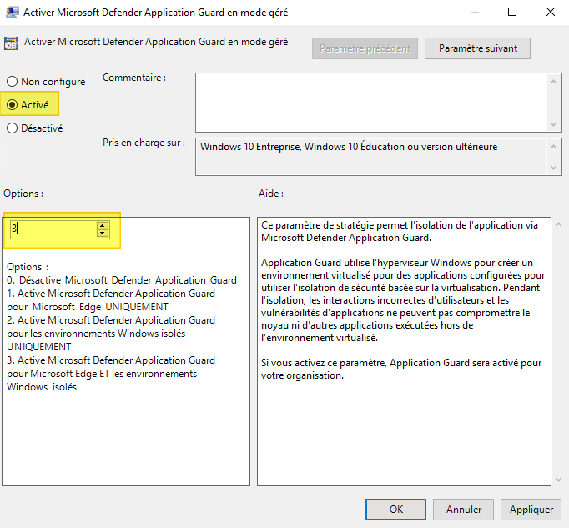
Task: Click option text '0. Désactive Microsoft Defender Application Guard'
Action: 122,280
